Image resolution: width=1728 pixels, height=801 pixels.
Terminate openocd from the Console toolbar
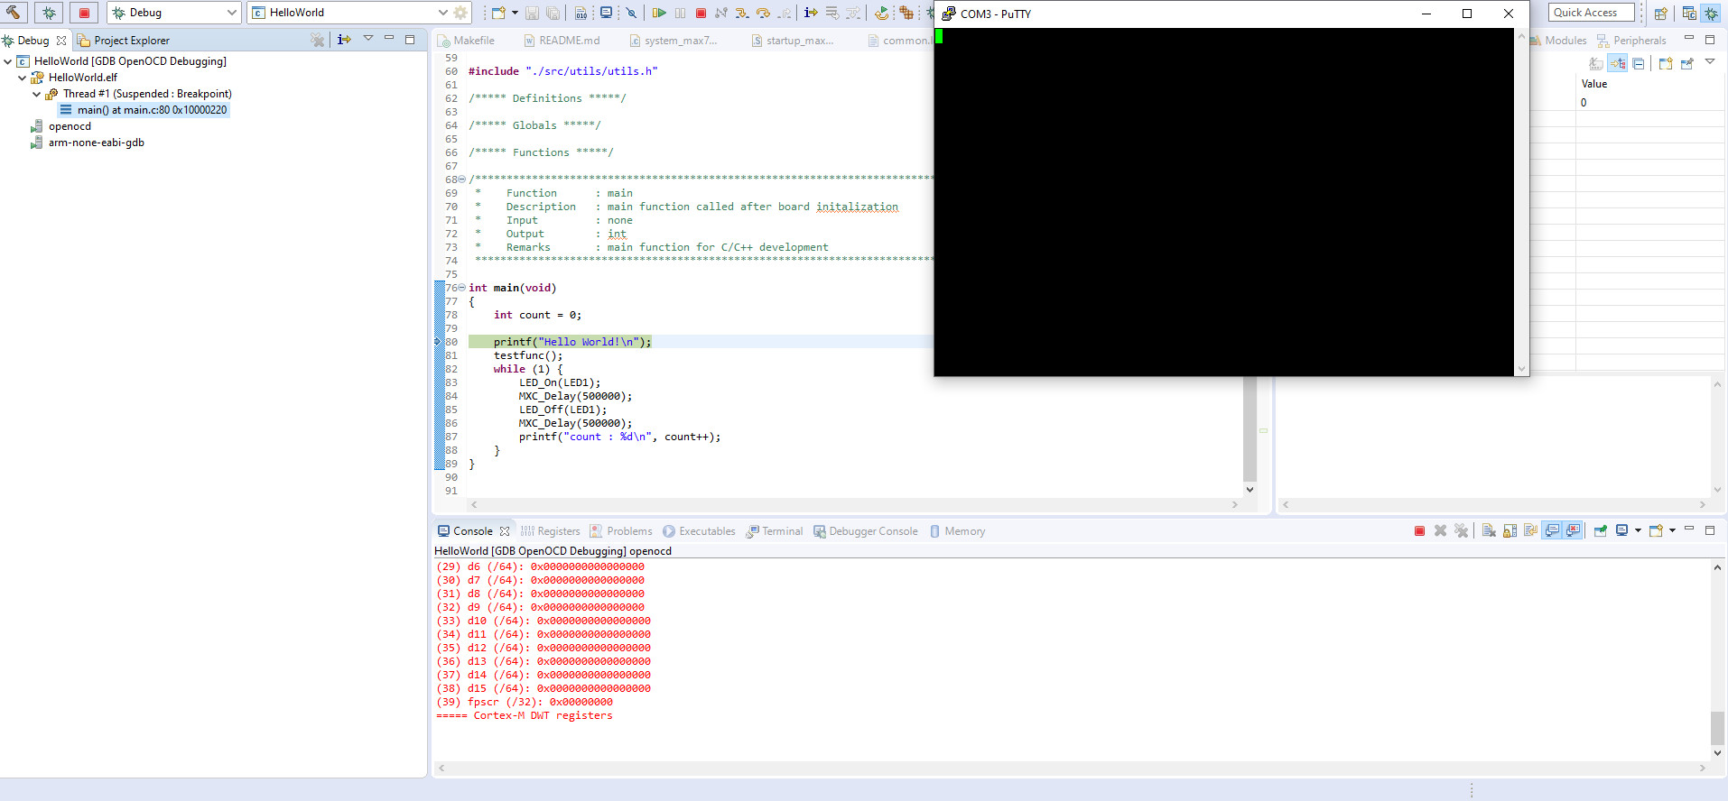point(1419,531)
